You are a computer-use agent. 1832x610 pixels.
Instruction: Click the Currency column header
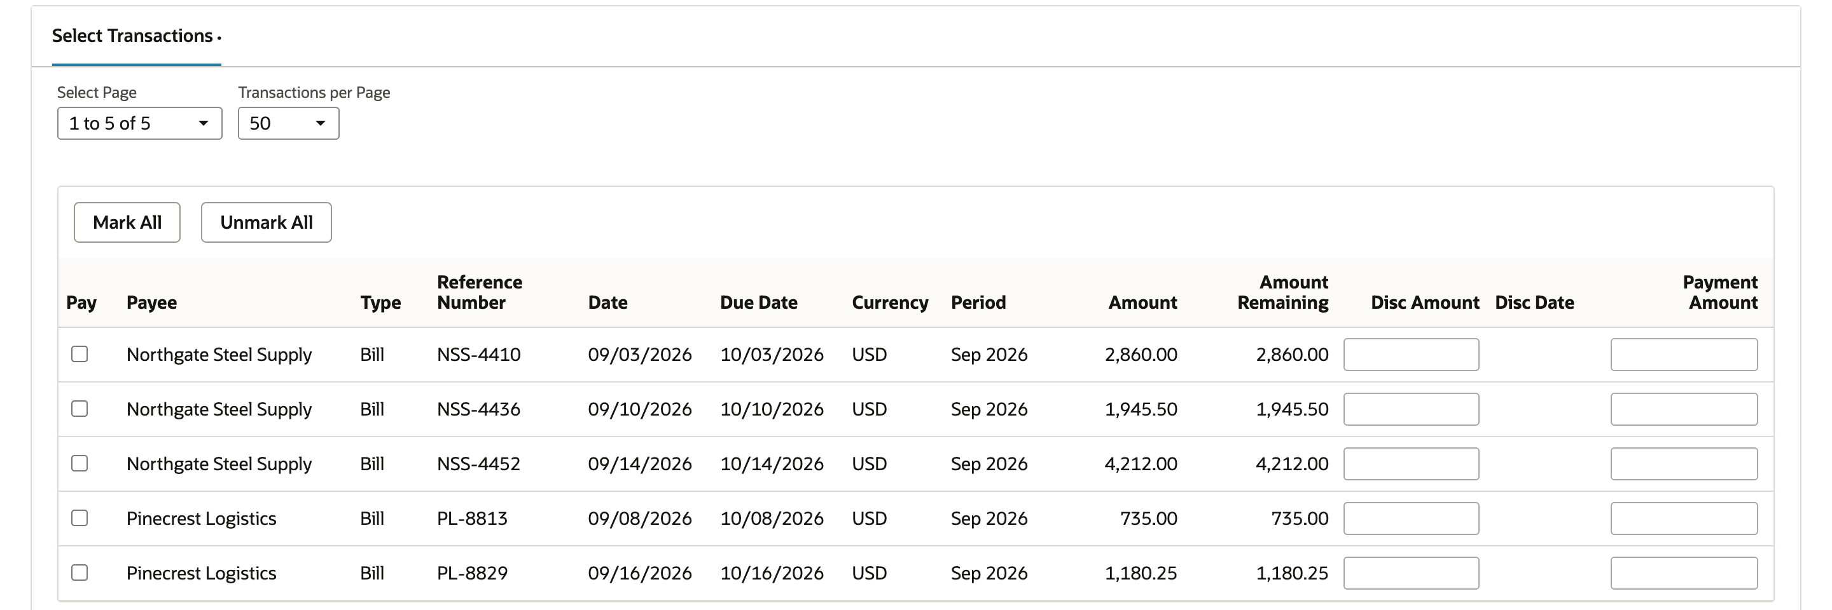(x=891, y=302)
